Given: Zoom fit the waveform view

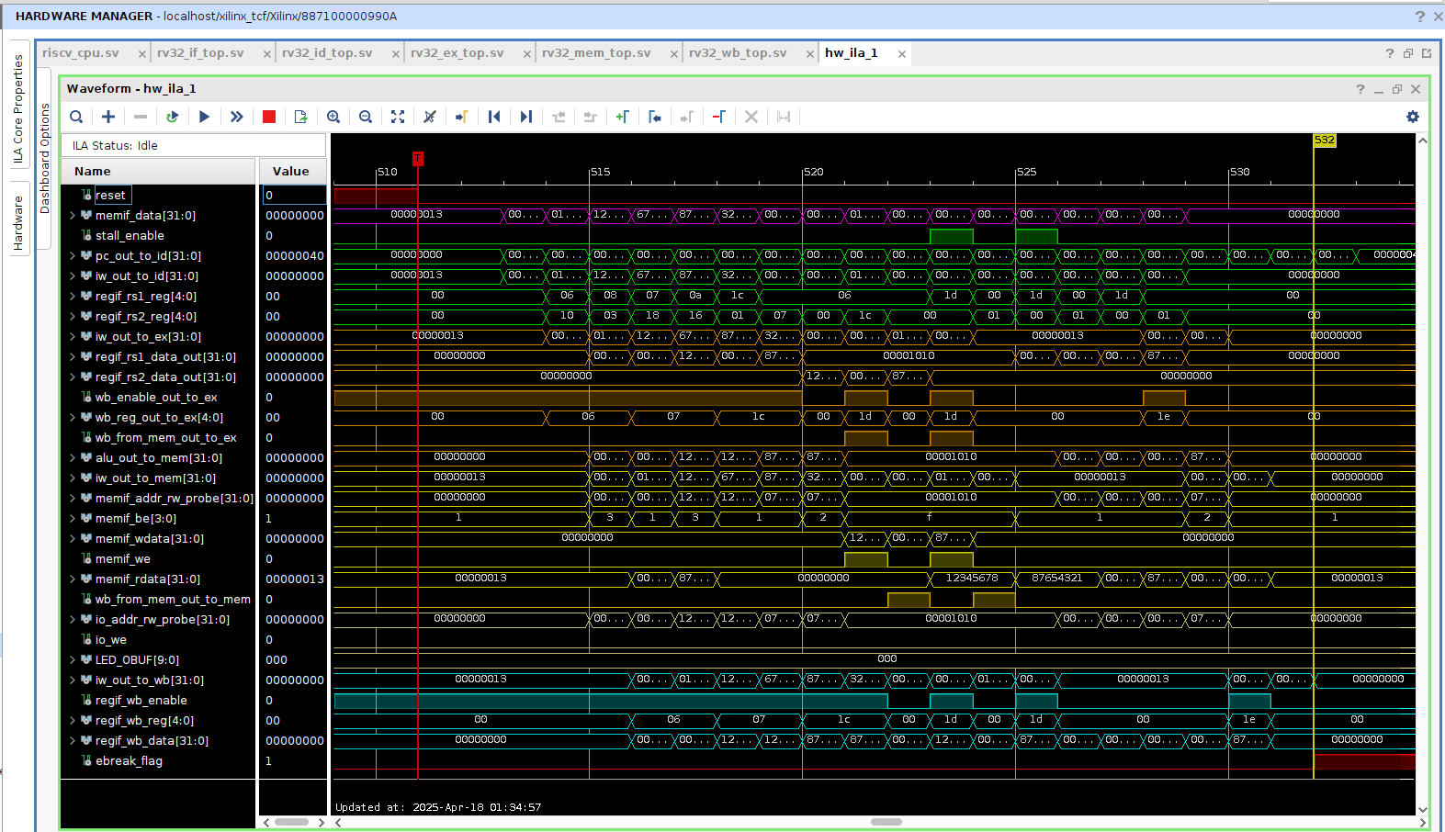Looking at the screenshot, I should 398,117.
